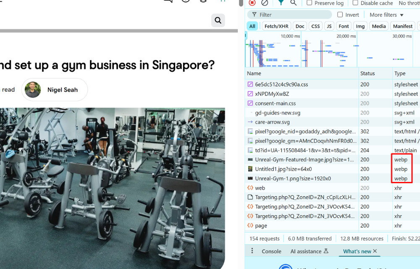Tick the Invert filter checkbox
420x269 pixels.
pyautogui.click(x=340, y=15)
